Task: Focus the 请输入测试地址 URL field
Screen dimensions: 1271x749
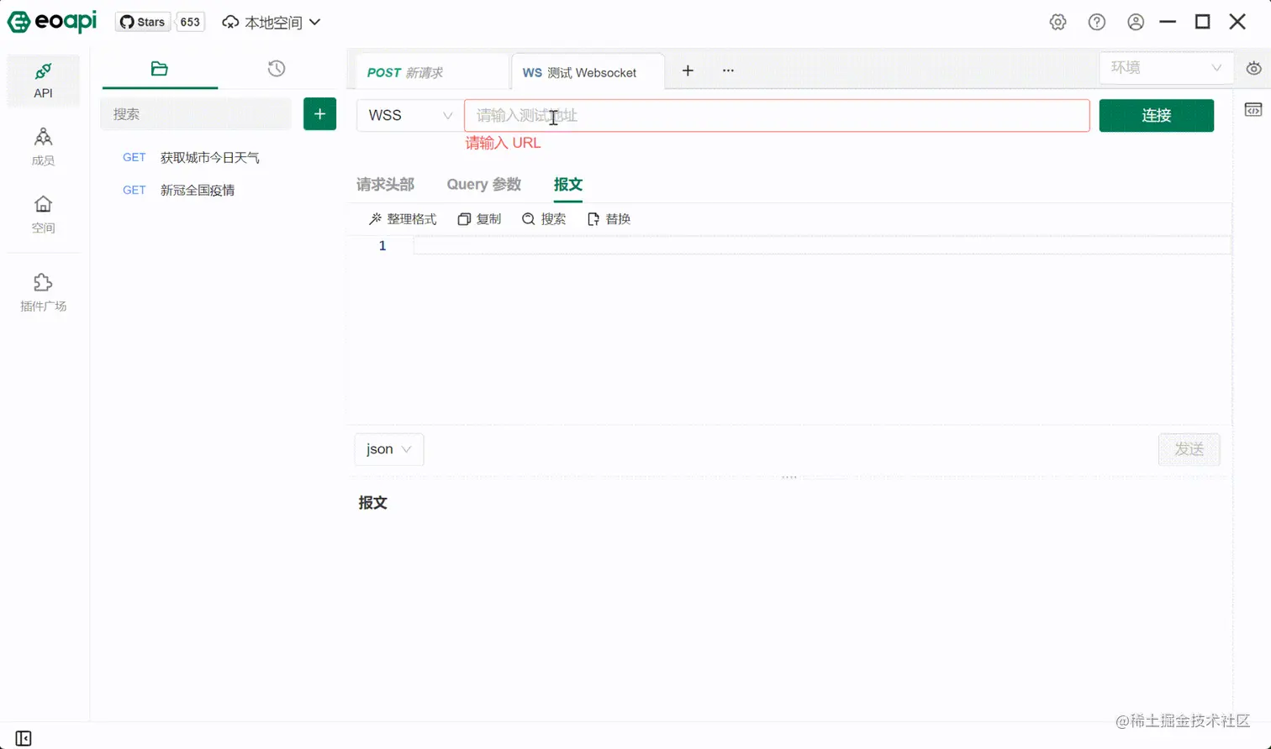Action: click(x=777, y=115)
